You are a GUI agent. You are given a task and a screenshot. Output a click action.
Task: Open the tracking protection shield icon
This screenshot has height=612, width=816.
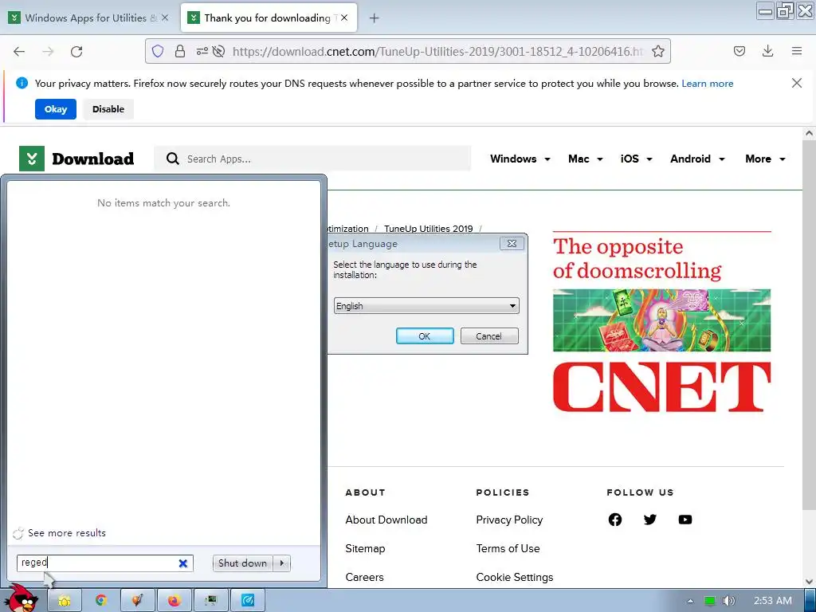158,51
